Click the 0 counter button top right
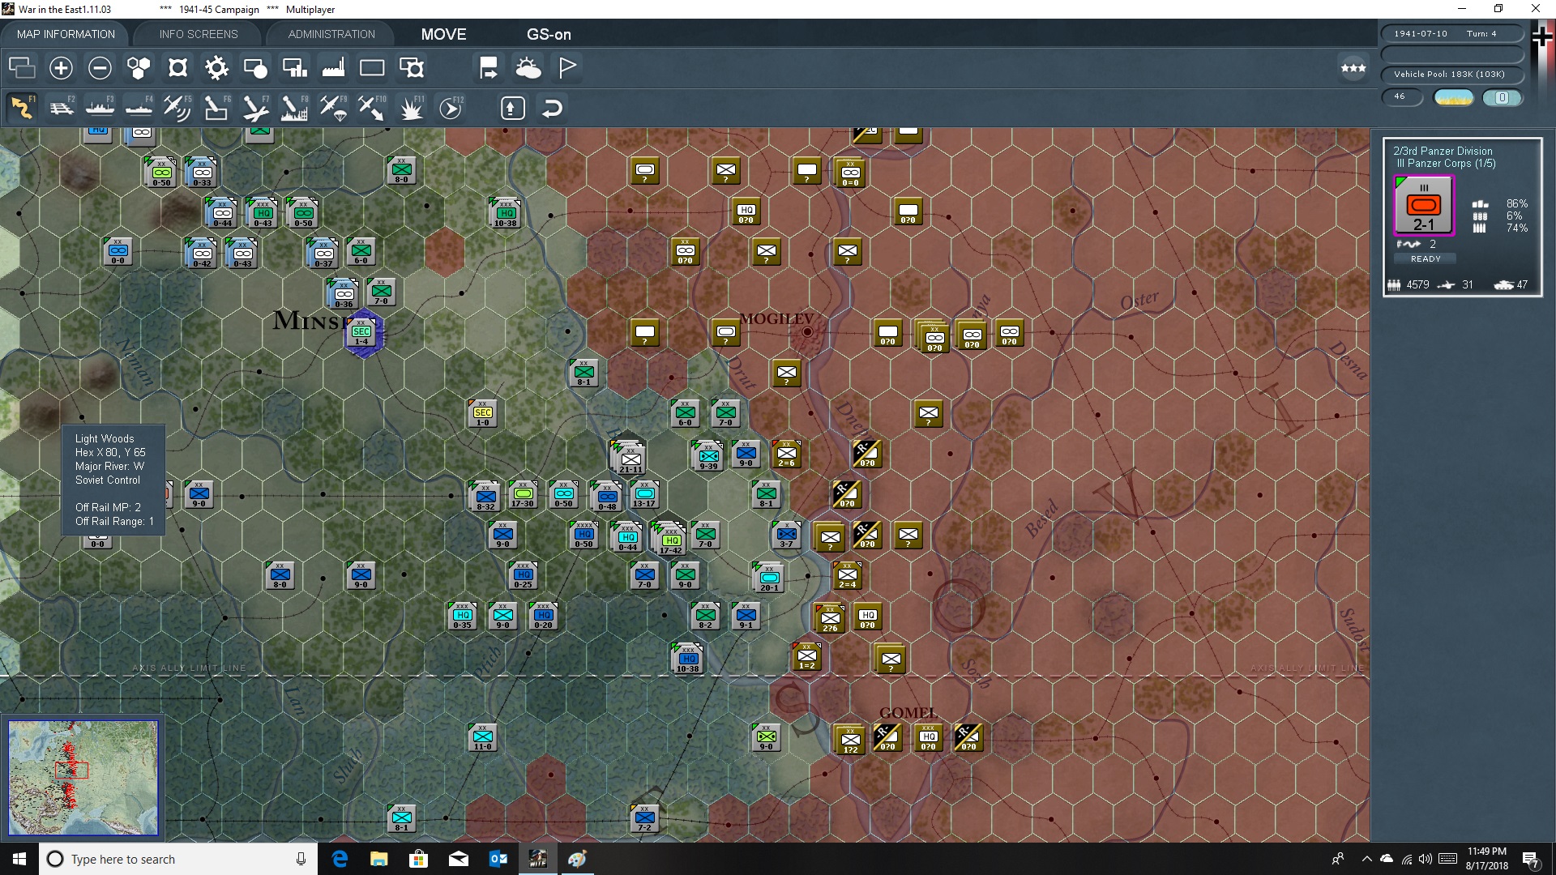This screenshot has width=1556, height=875. click(1502, 97)
